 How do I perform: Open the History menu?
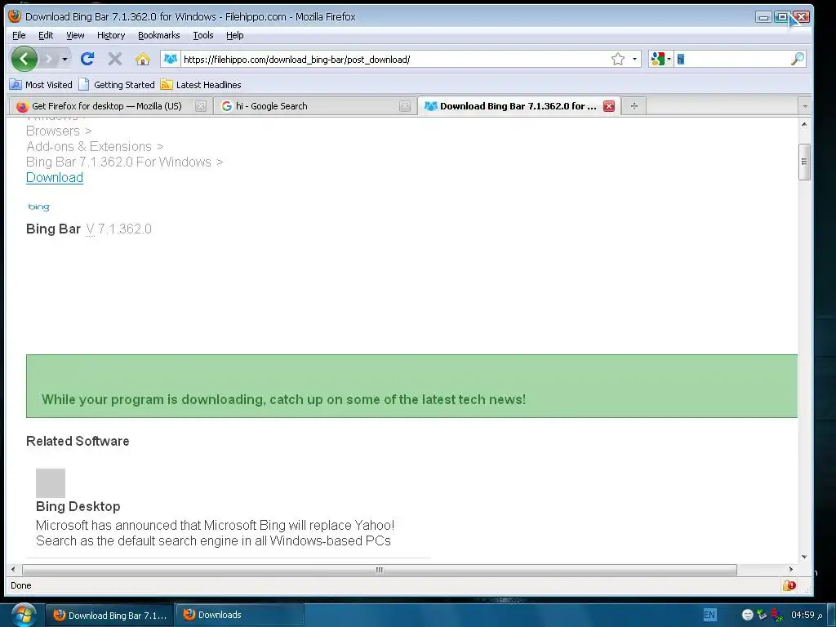point(111,35)
